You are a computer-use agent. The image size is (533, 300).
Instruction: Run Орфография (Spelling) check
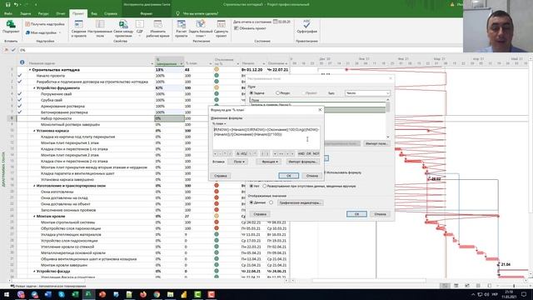click(306, 27)
